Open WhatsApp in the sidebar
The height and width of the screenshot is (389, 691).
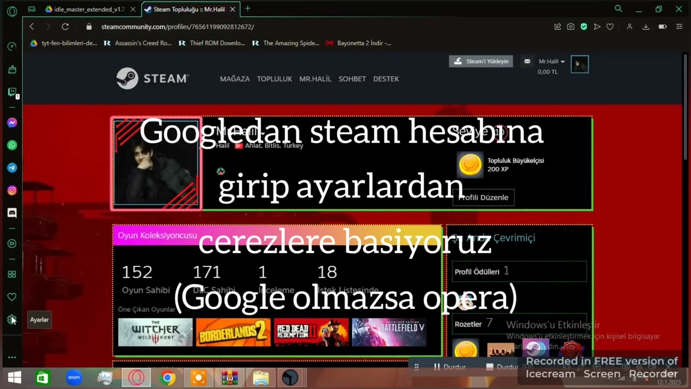[x=12, y=145]
